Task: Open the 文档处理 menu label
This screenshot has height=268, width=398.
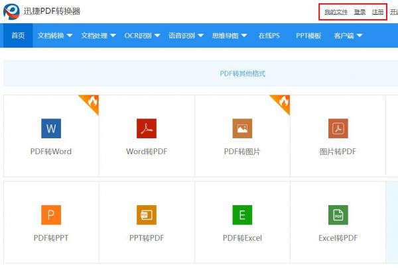Action: pos(94,36)
